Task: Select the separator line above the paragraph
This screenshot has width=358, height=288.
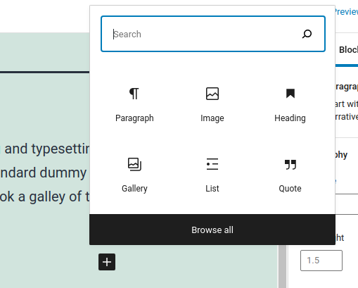Action: tap(44, 72)
